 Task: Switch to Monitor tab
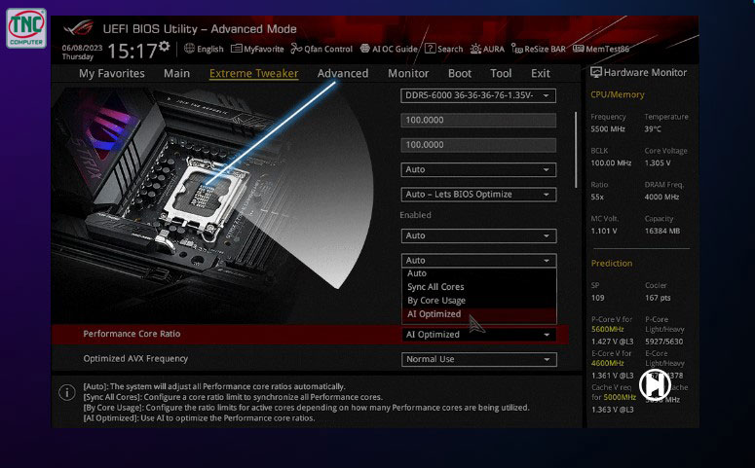click(408, 74)
